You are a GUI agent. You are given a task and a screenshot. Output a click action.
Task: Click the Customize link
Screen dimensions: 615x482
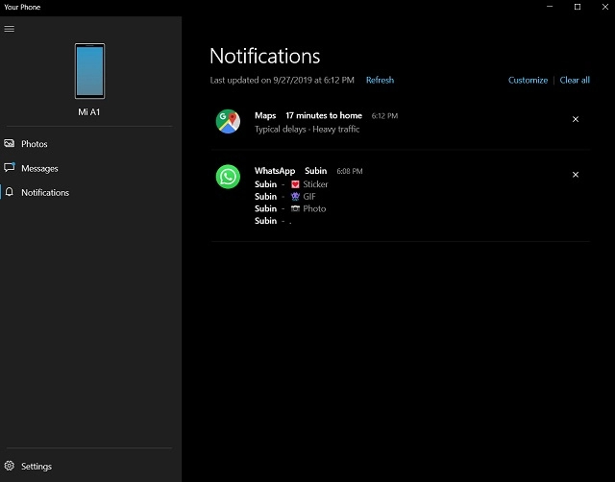pyautogui.click(x=528, y=81)
